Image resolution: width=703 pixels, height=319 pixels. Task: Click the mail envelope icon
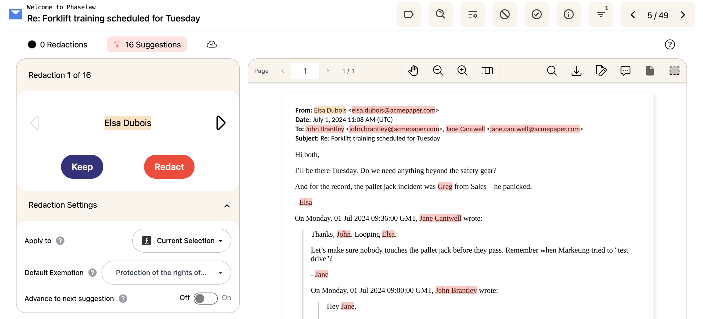tap(15, 14)
